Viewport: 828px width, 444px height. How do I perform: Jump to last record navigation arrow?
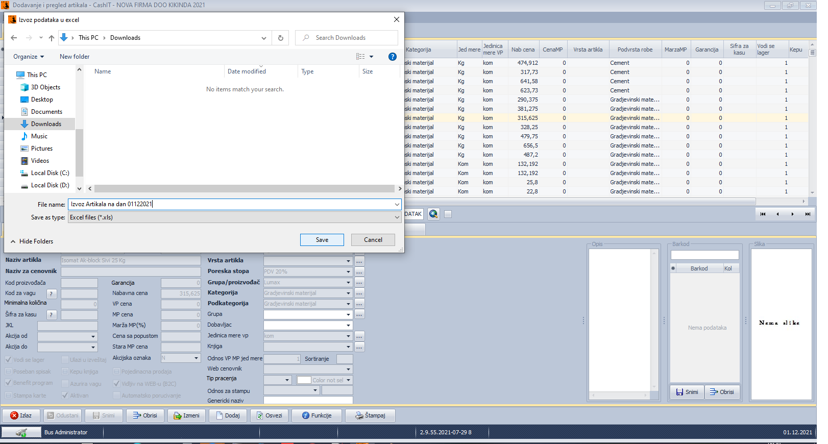click(x=808, y=214)
